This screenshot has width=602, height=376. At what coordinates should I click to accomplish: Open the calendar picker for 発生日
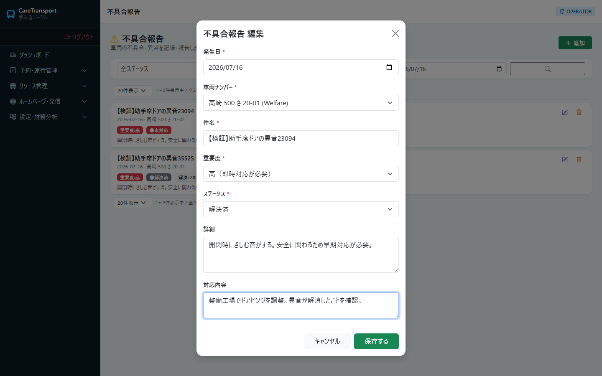pyautogui.click(x=389, y=67)
